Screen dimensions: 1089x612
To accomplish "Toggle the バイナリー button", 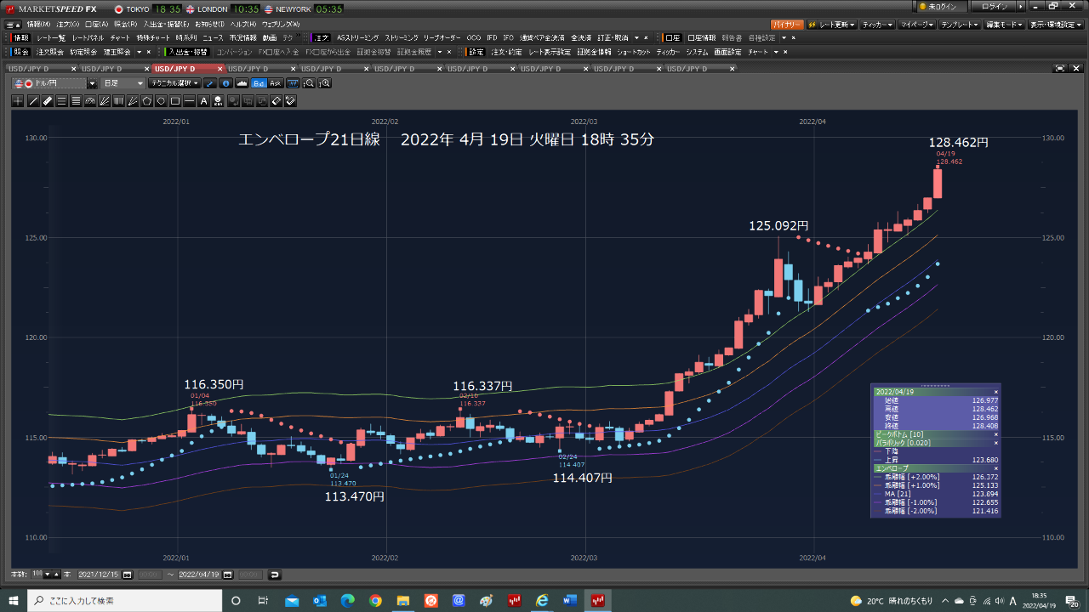I will pyautogui.click(x=787, y=25).
